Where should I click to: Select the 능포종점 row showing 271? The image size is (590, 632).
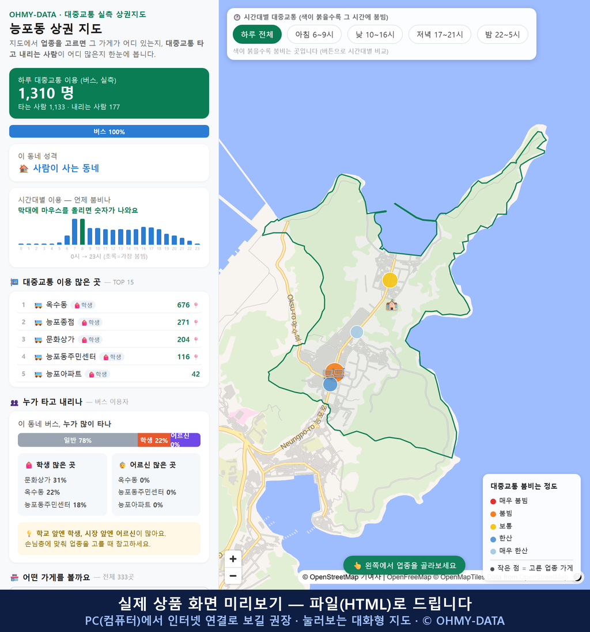[x=109, y=322]
